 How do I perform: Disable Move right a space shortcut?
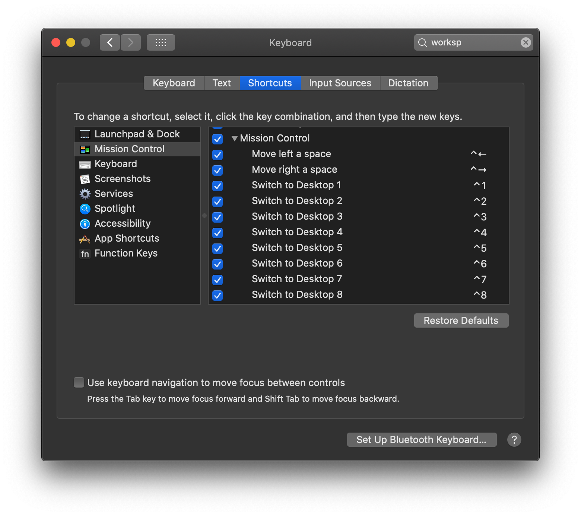pos(218,170)
